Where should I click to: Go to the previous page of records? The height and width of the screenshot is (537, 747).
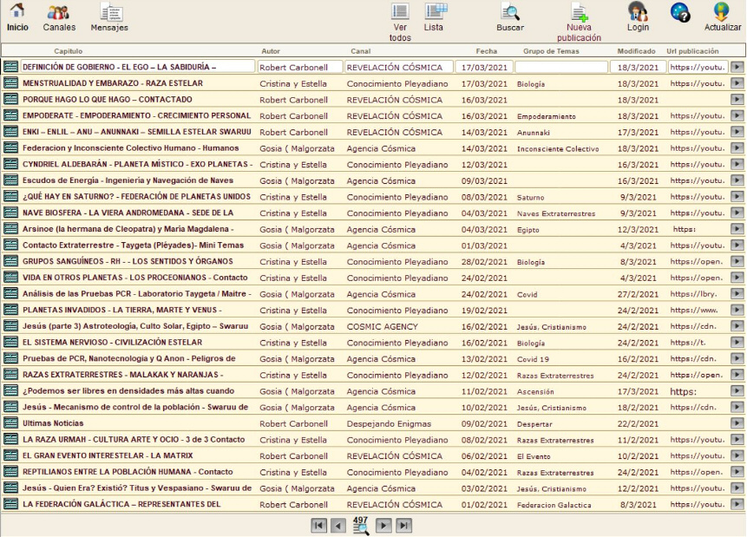point(338,525)
